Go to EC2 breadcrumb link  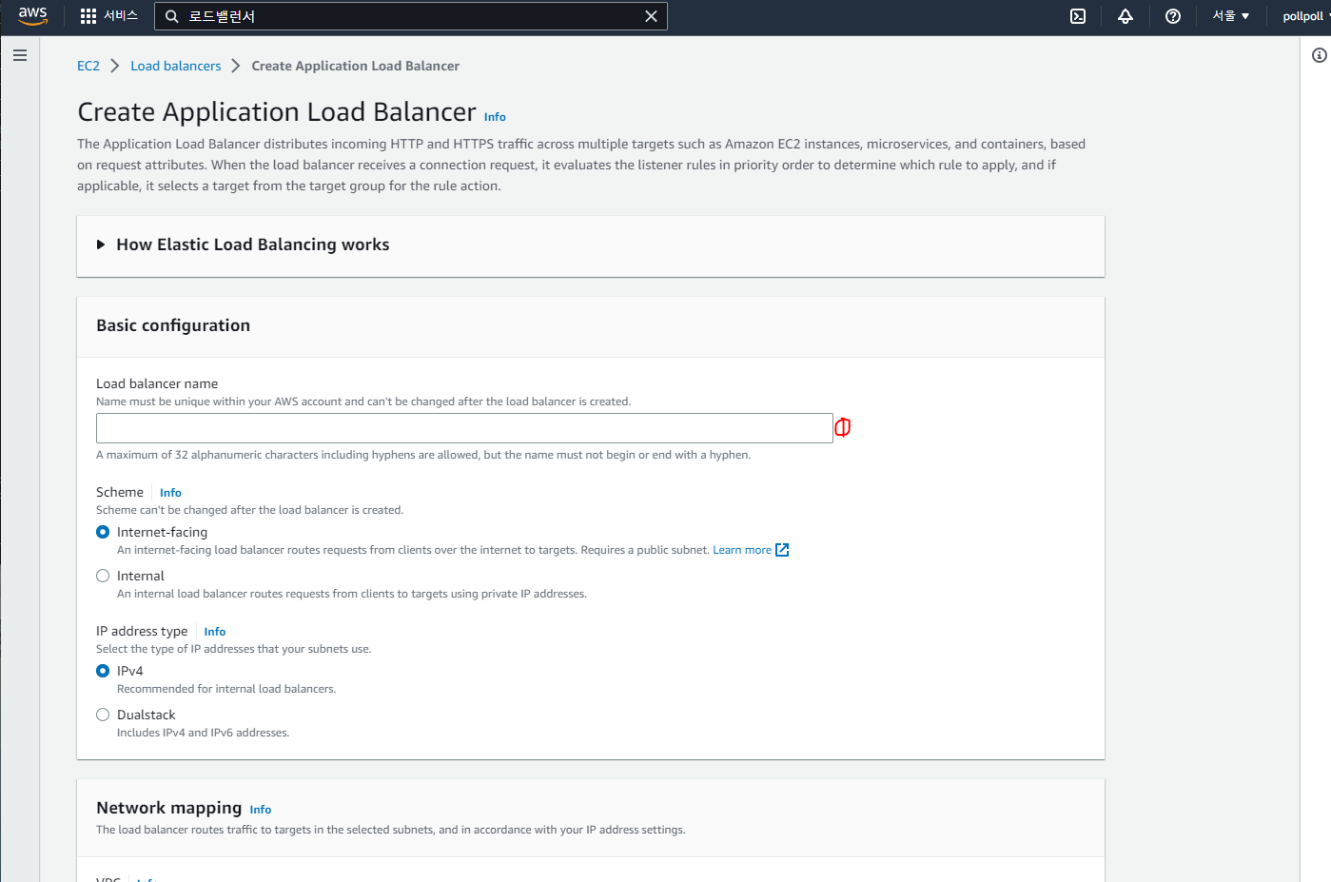[x=88, y=66]
